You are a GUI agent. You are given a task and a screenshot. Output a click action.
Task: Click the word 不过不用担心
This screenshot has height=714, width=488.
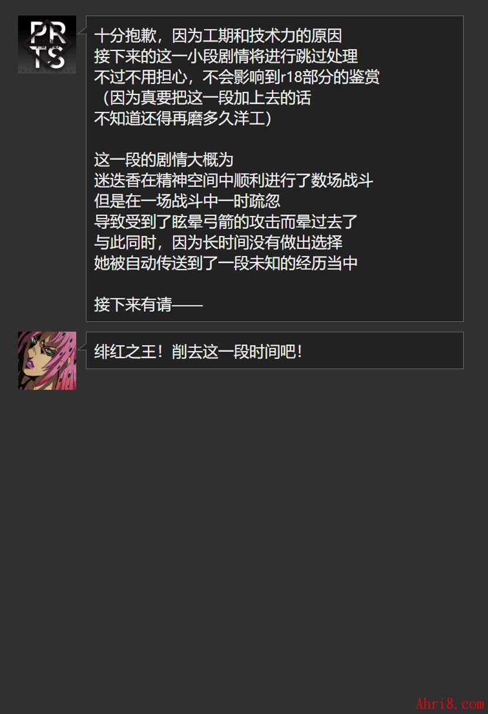point(141,77)
